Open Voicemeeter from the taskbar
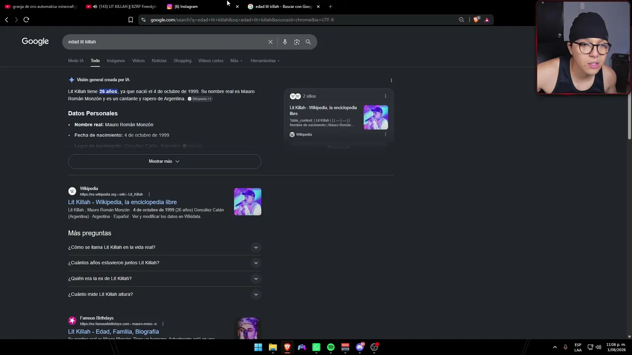This screenshot has height=355, width=632. (x=345, y=347)
